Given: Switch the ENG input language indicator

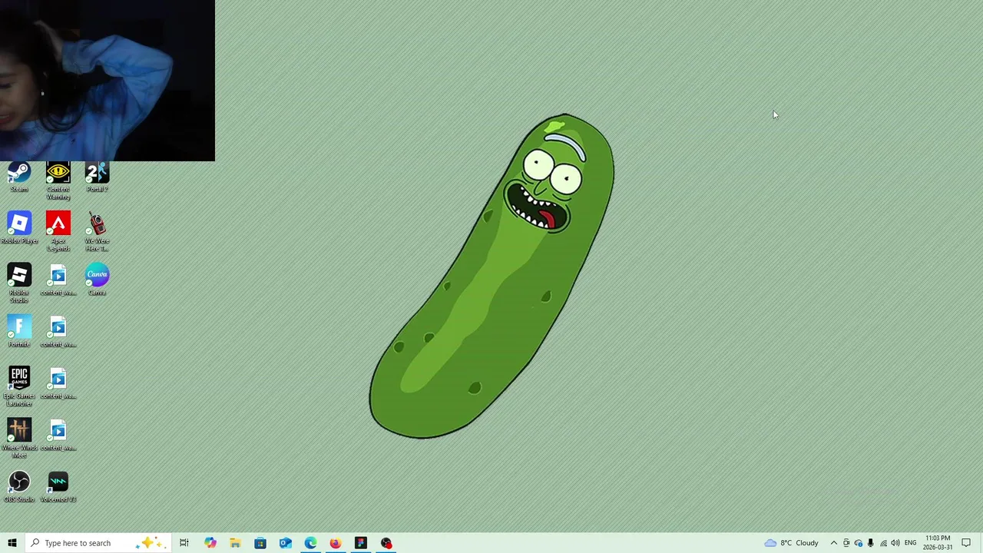Looking at the screenshot, I should click(910, 543).
